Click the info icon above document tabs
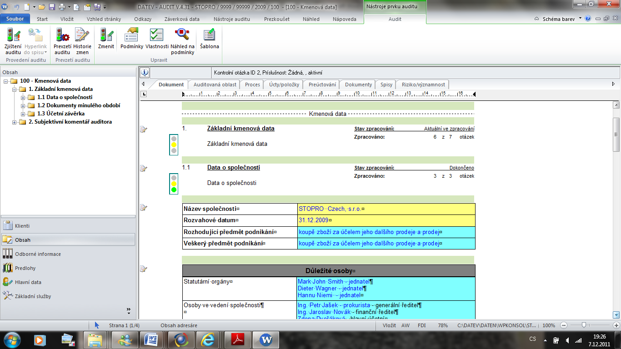The image size is (621, 349). [x=145, y=73]
